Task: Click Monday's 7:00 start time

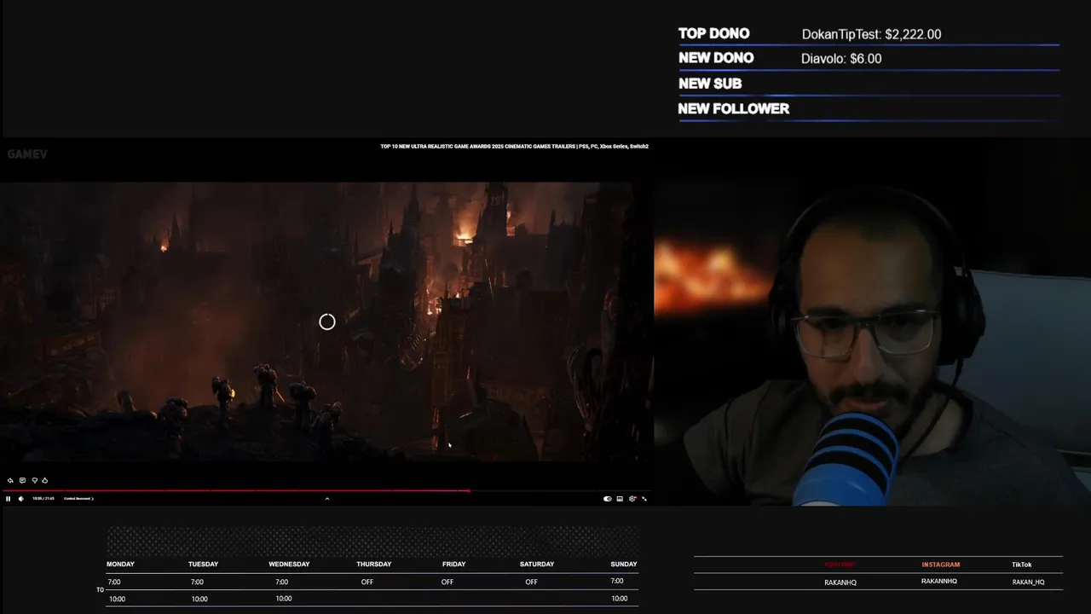Action: [114, 582]
